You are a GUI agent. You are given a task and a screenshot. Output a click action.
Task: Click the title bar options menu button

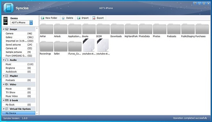coord(195,4)
